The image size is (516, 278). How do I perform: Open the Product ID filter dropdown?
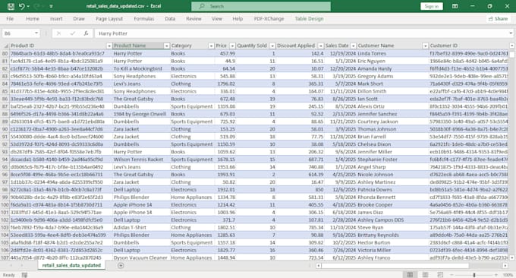click(109, 46)
